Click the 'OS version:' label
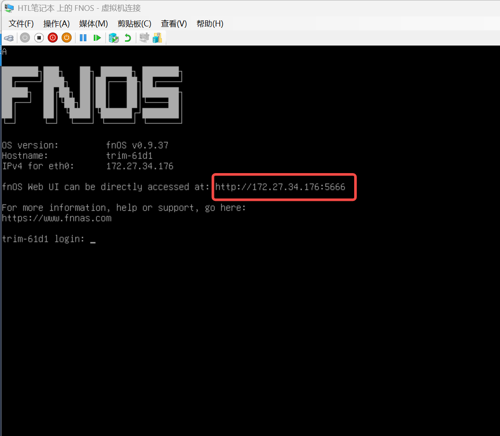This screenshot has width=500, height=436. (30, 145)
